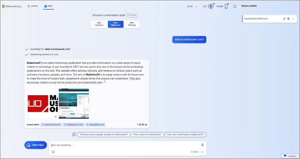Click the Preview badge

pyautogui.click(x=132, y=15)
